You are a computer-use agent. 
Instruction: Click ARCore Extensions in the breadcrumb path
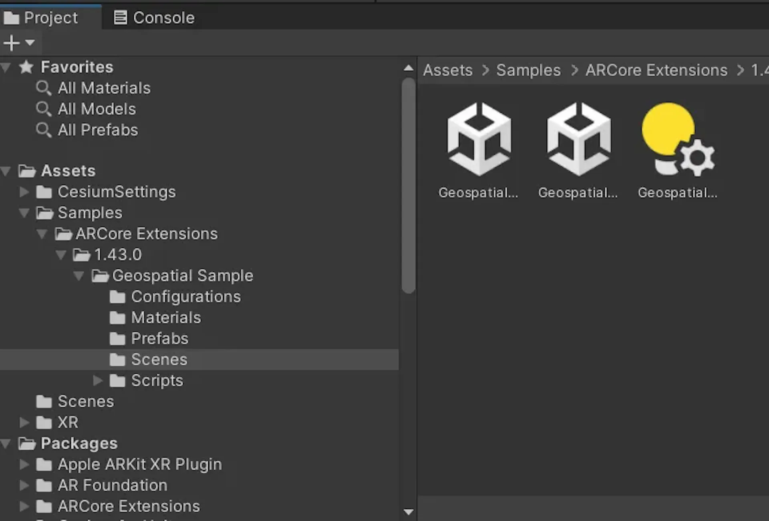point(656,70)
